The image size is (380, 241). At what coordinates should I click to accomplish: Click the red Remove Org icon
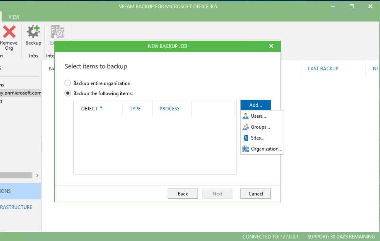click(9, 32)
